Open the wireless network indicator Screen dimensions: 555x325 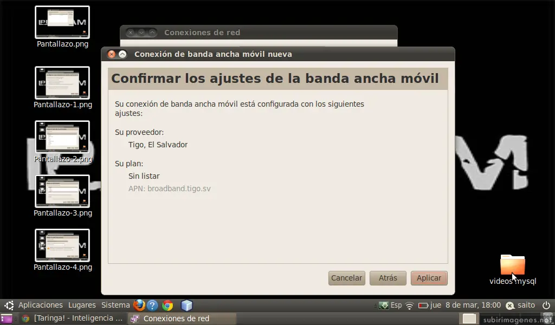click(x=410, y=305)
